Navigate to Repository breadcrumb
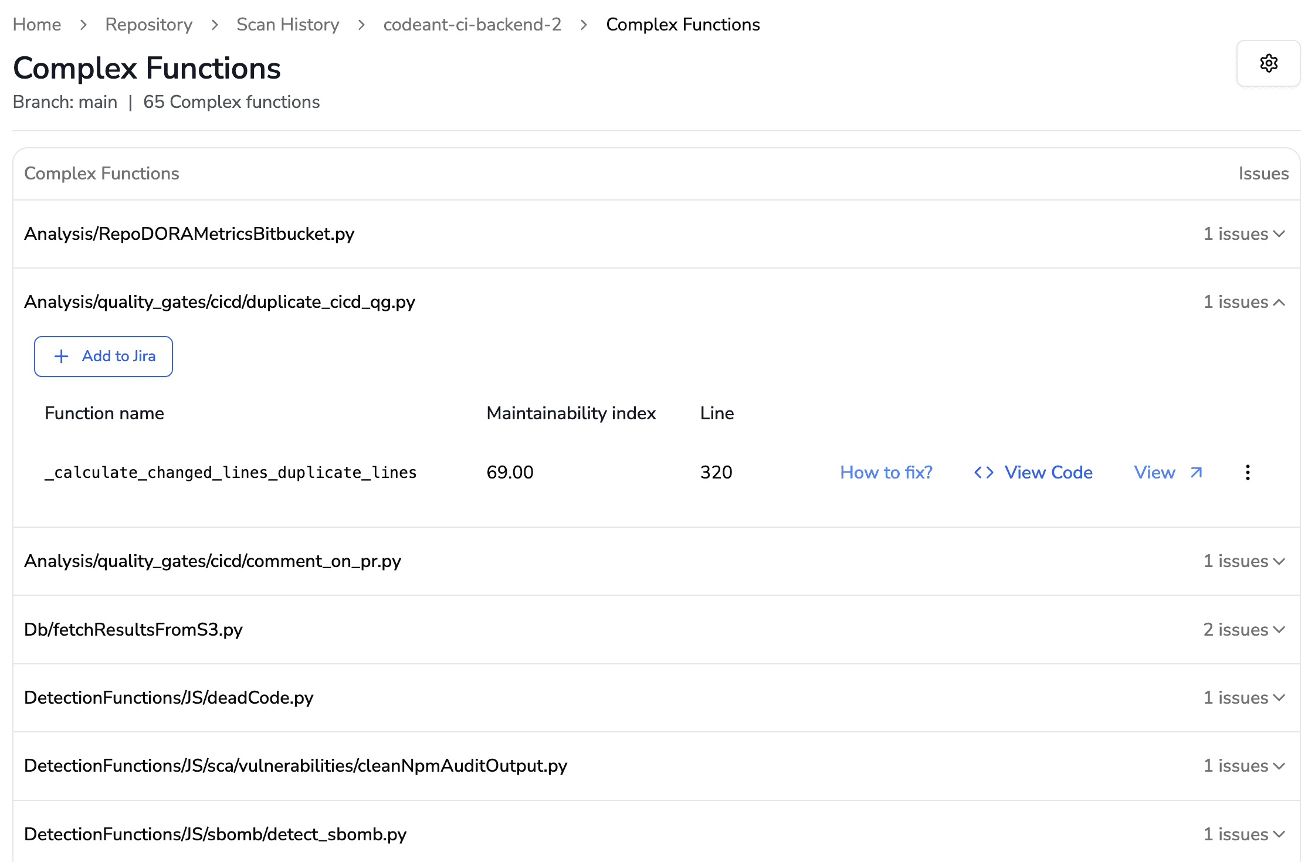Viewport: 1315px width, 862px height. [149, 25]
